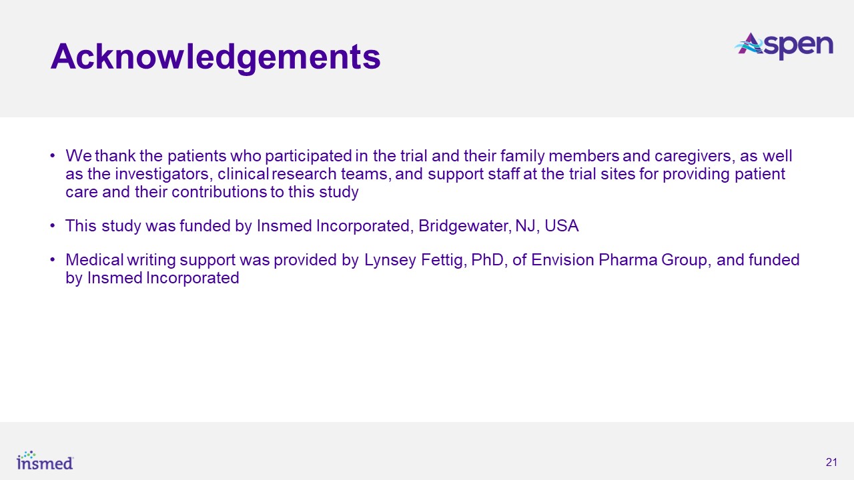Click the words "clinical research teams"
The image size is (854, 480).
point(306,175)
